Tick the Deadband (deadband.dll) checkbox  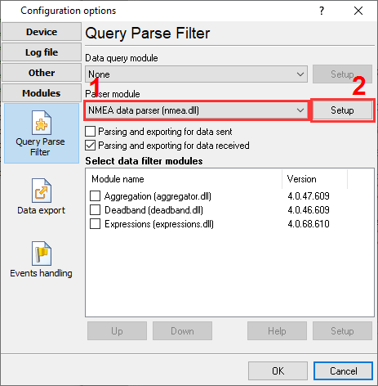coord(95,210)
